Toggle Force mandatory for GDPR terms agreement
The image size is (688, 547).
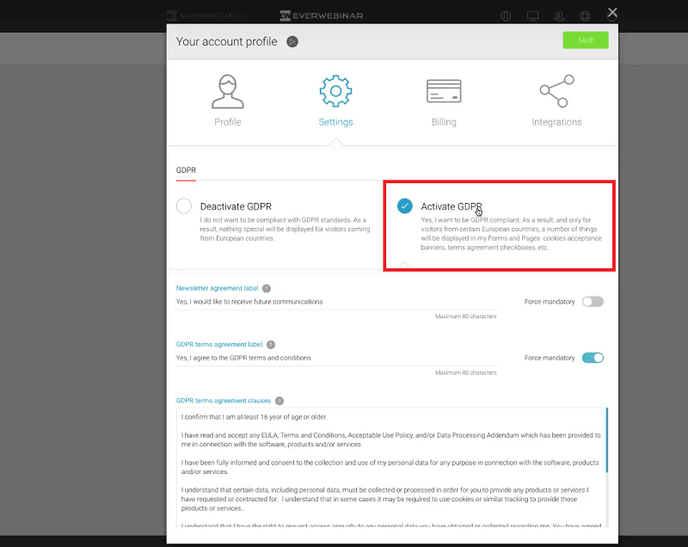click(x=593, y=358)
